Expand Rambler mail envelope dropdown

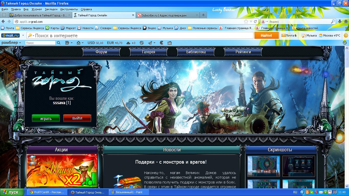pos(80,43)
